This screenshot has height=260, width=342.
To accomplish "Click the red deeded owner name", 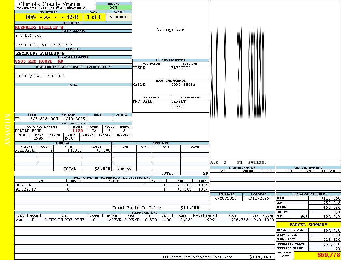I will (x=39, y=27).
